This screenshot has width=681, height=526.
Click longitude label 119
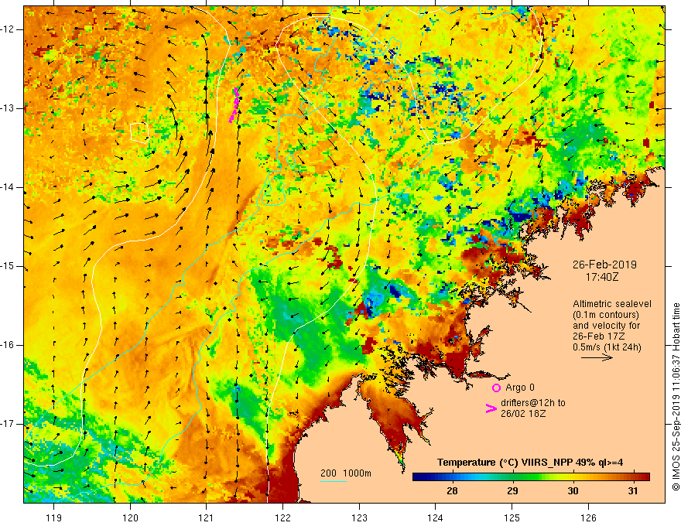pos(54,517)
